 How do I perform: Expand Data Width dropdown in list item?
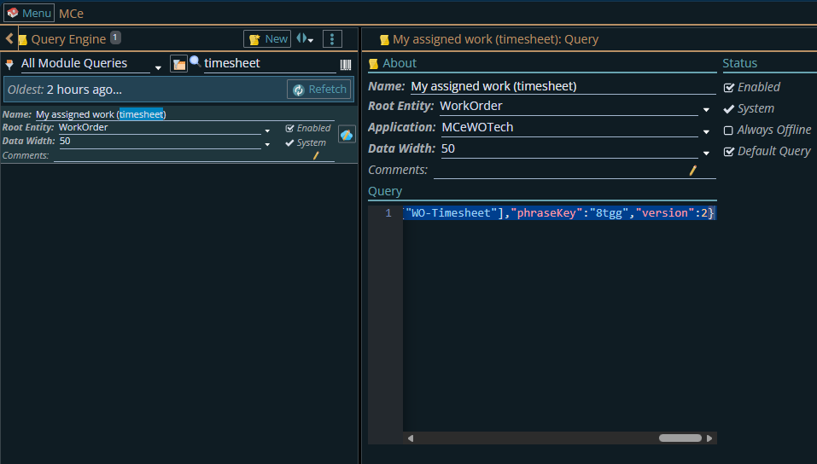tap(267, 144)
